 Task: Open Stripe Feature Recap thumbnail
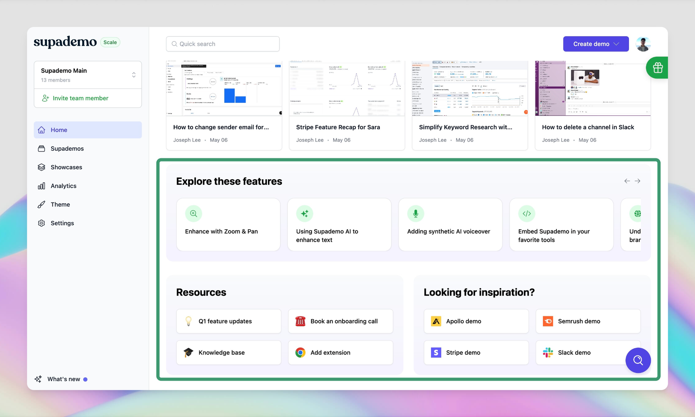(x=347, y=89)
